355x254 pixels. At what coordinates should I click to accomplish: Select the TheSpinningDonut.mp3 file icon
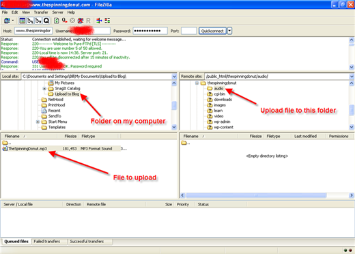(5, 149)
